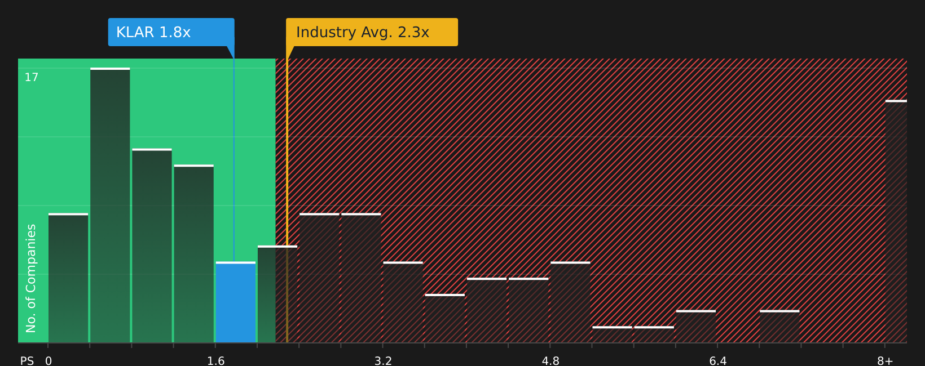The image size is (925, 366).
Task: Click the Industry Avg. 2.3x yellow label
Action: tap(372, 32)
